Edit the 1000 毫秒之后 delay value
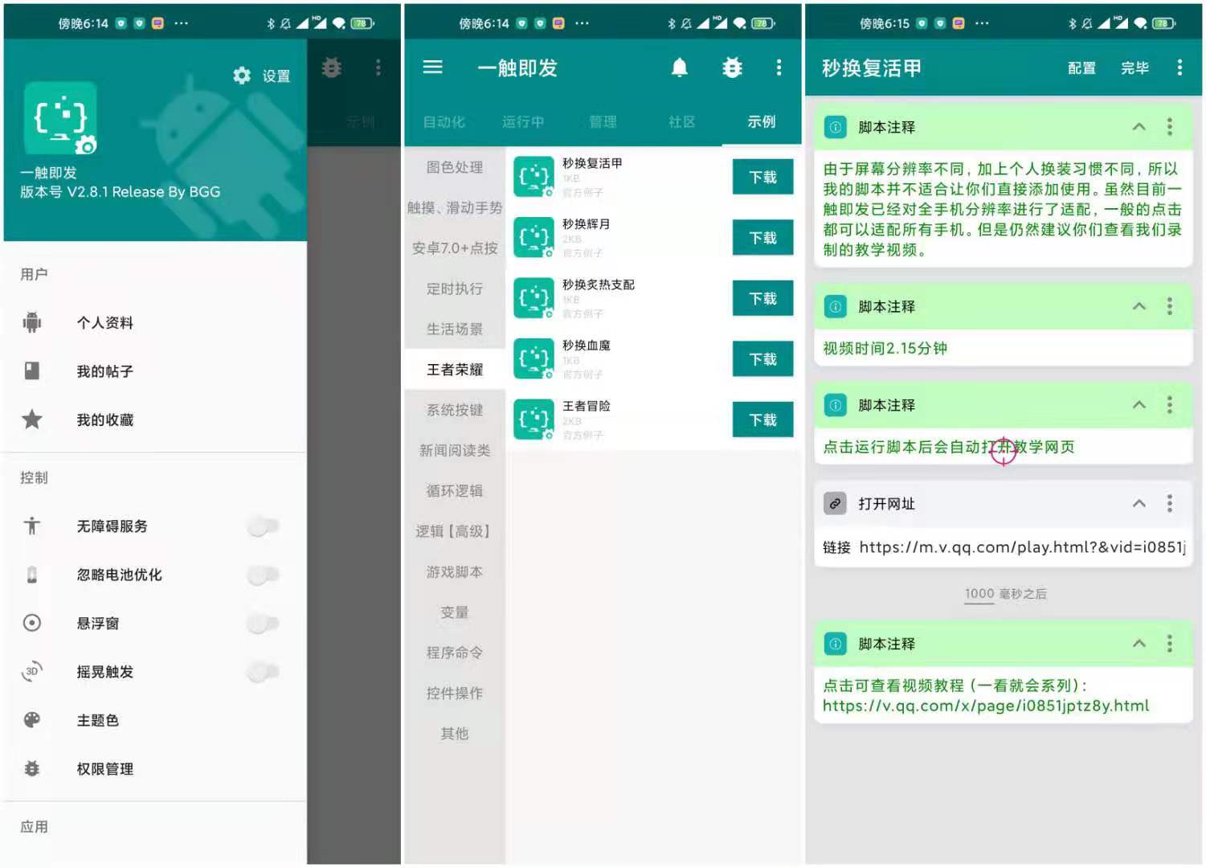1206x868 pixels. (979, 594)
